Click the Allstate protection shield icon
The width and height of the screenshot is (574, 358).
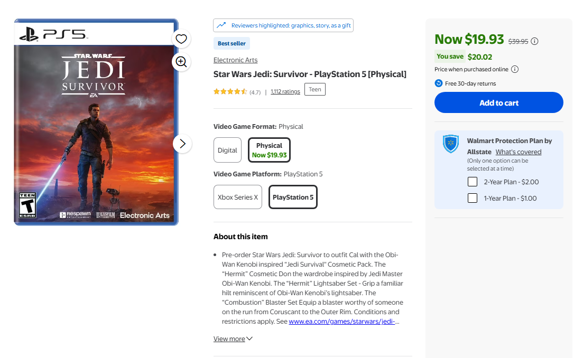click(x=451, y=143)
